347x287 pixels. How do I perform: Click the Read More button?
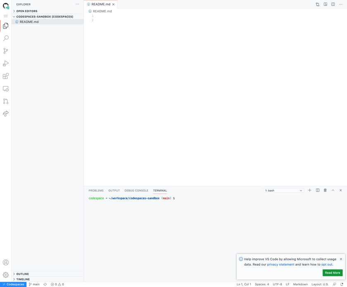pyautogui.click(x=333, y=273)
